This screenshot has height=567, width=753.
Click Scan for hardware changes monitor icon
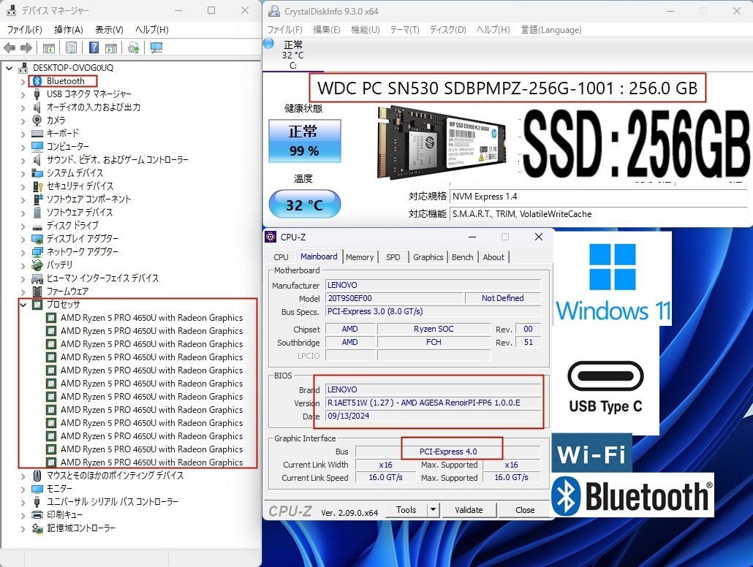pos(156,48)
